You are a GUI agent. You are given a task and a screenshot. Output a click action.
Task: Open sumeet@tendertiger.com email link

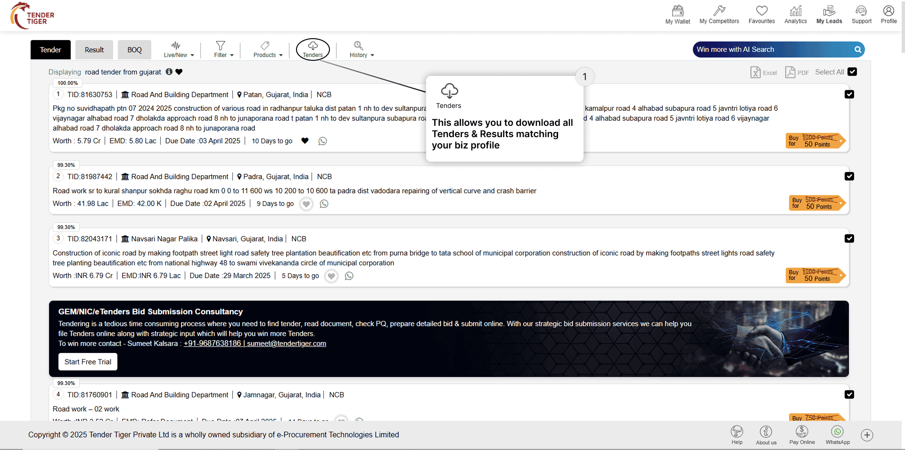(286, 344)
